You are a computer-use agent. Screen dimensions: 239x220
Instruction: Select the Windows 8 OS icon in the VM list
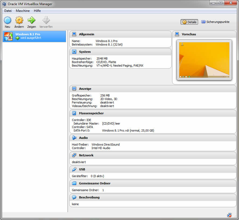(x=8, y=36)
